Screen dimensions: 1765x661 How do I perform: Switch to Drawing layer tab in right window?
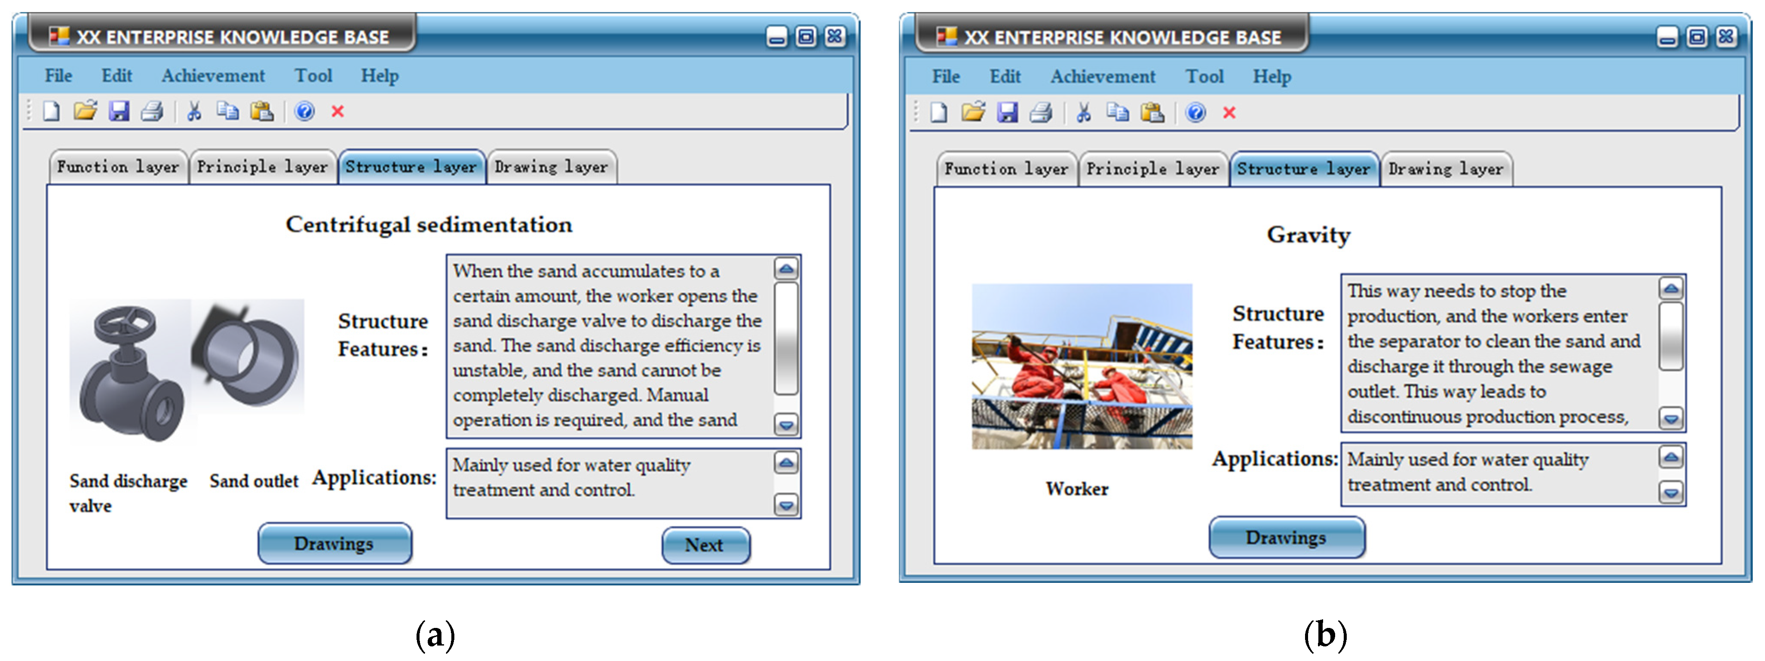pos(1446,169)
